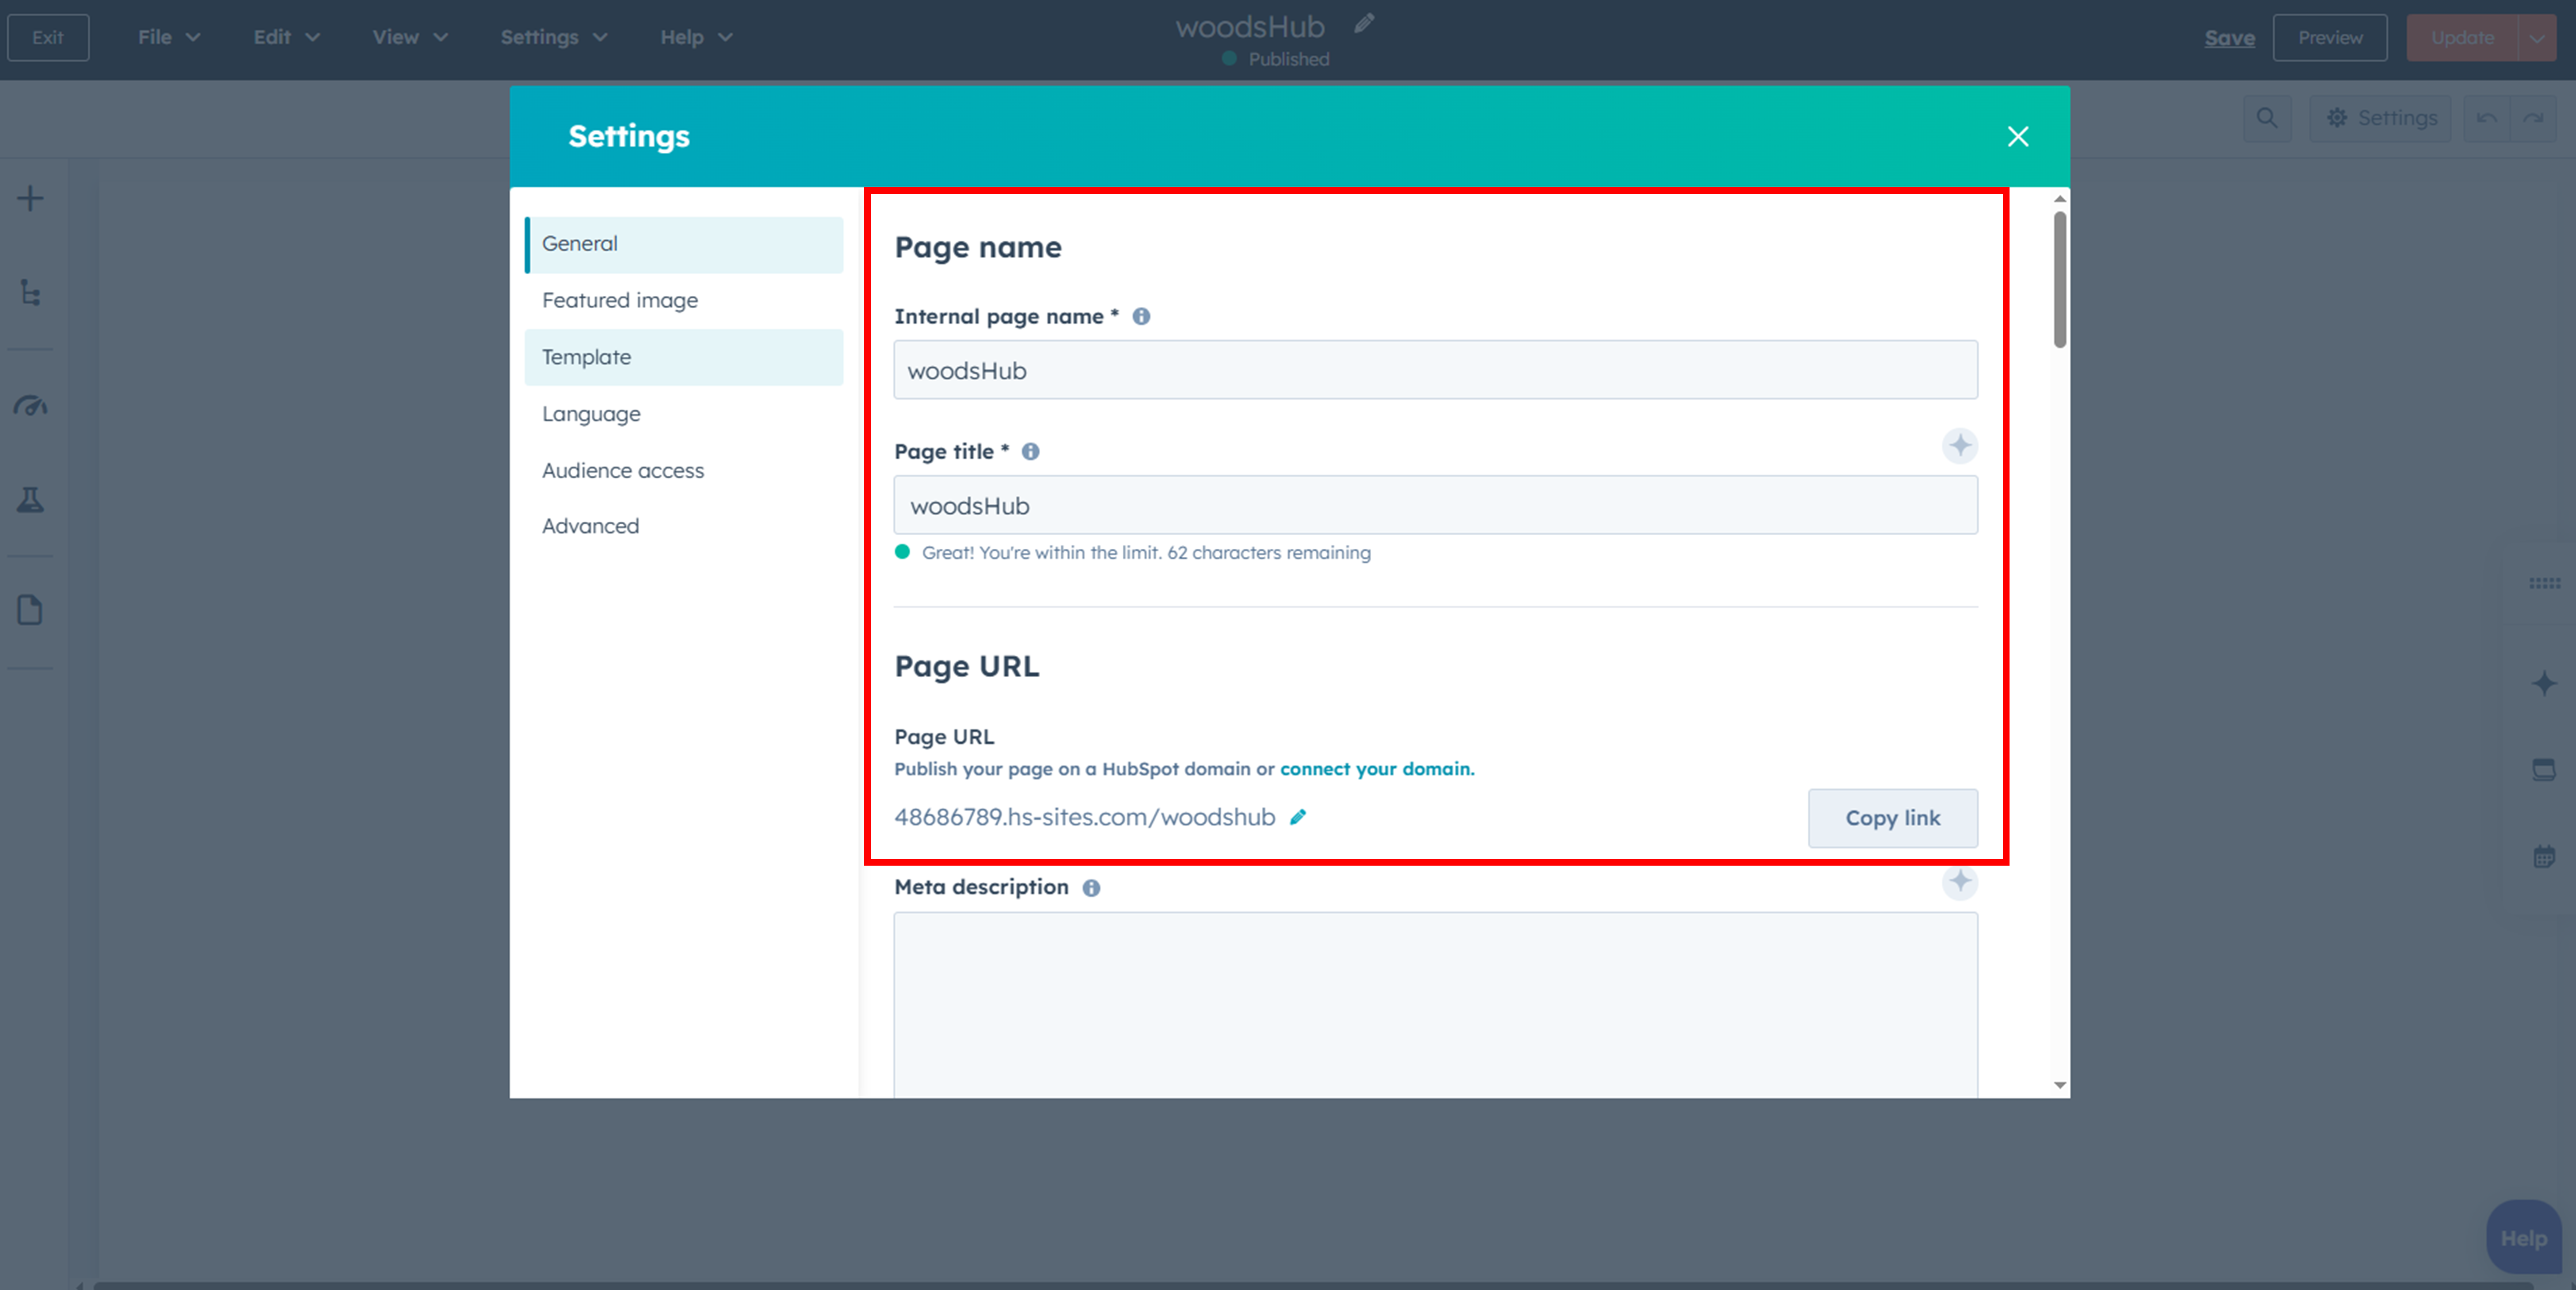Click the AI sparkle icon on right edge
Viewport: 2576px width, 1290px height.
coord(2544,683)
